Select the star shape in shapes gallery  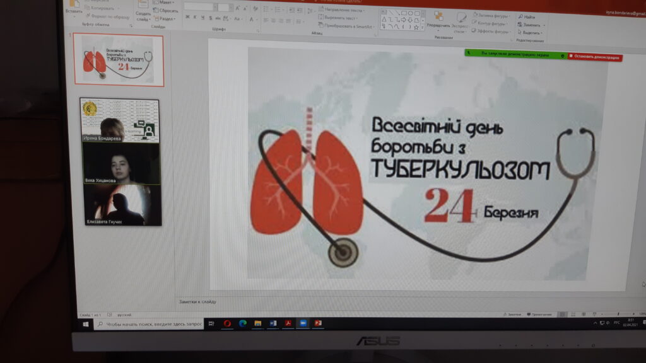click(x=416, y=28)
